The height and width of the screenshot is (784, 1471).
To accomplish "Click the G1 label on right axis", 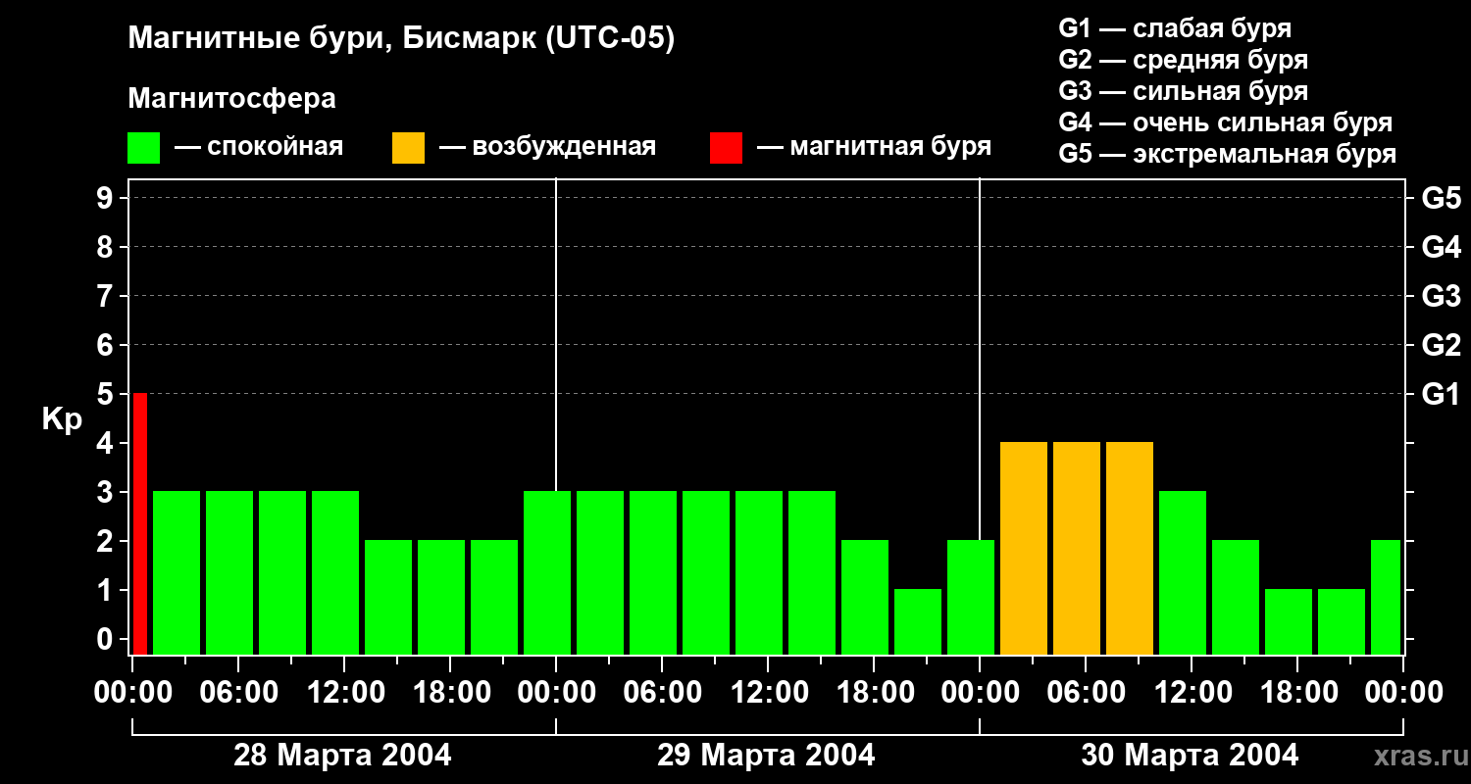I will click(1441, 394).
